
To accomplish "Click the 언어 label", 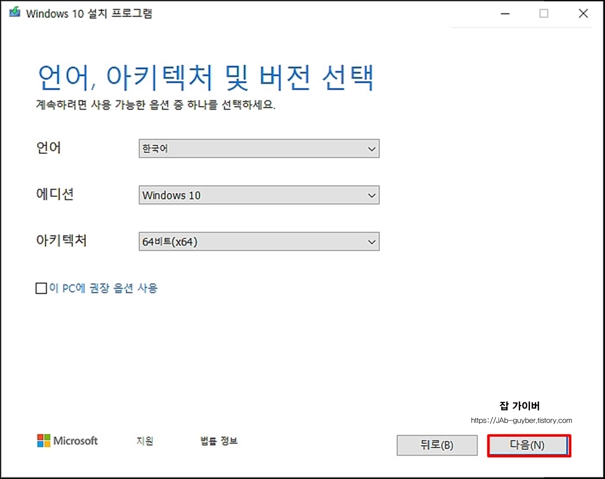I will tap(49, 148).
